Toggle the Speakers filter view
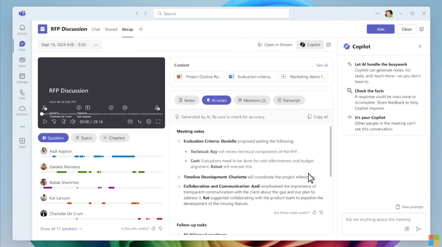442x247 pixels. (53, 138)
